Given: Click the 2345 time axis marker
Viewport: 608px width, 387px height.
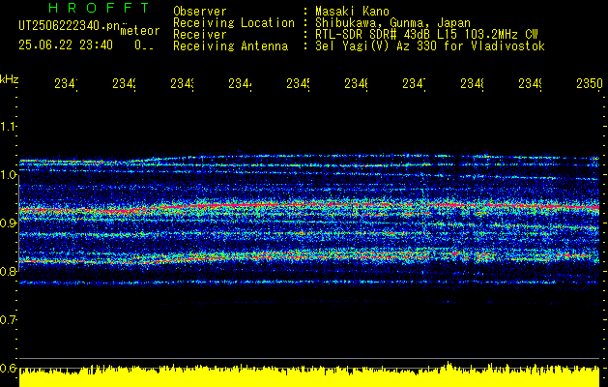Looking at the screenshot, I should 298,83.
